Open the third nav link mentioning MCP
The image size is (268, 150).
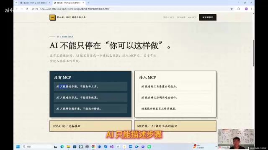(x=192, y=17)
